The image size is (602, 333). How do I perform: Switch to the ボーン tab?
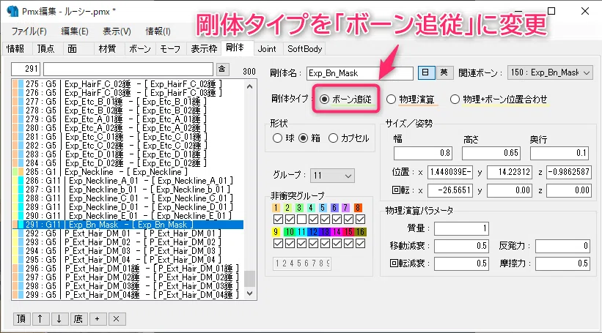click(140, 48)
